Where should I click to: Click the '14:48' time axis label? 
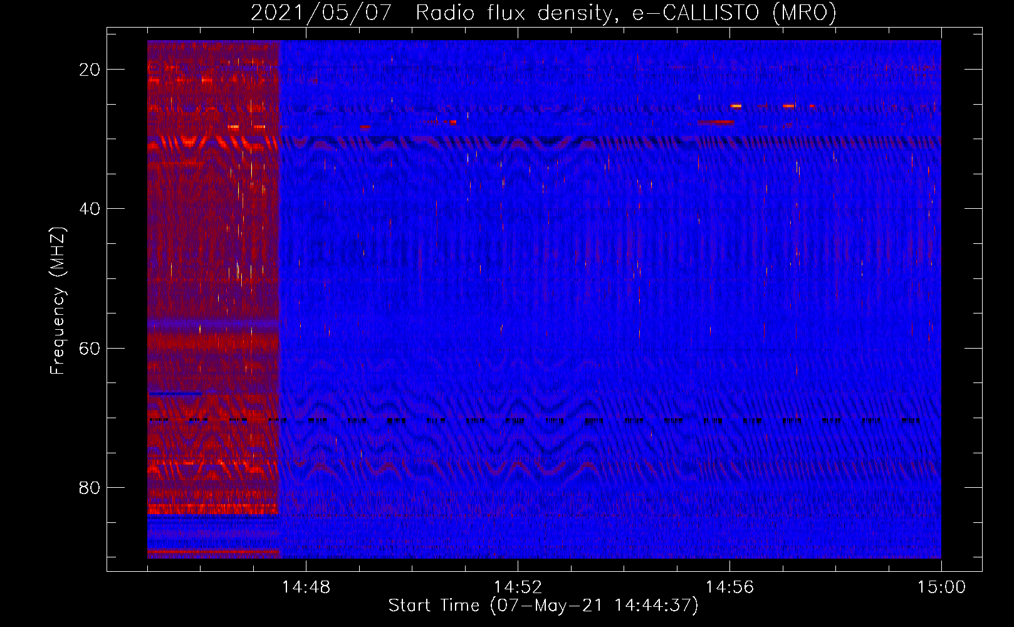pyautogui.click(x=306, y=587)
